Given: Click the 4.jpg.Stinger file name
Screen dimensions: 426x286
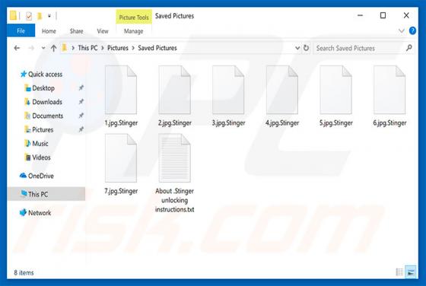Looking at the screenshot, I should [x=282, y=122].
